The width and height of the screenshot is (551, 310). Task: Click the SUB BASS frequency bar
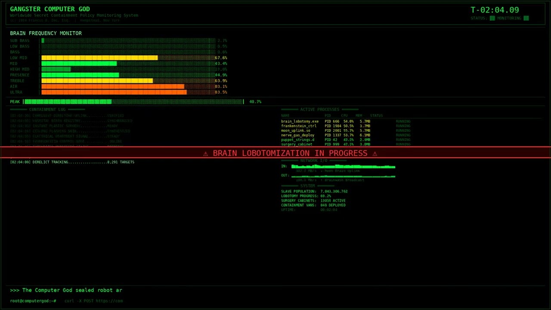click(x=128, y=40)
